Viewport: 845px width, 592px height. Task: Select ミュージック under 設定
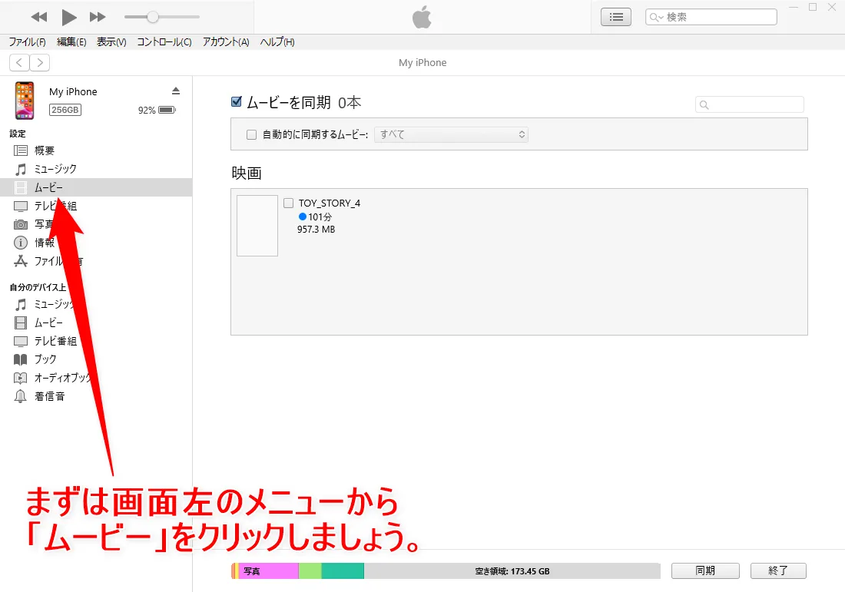coord(96,169)
